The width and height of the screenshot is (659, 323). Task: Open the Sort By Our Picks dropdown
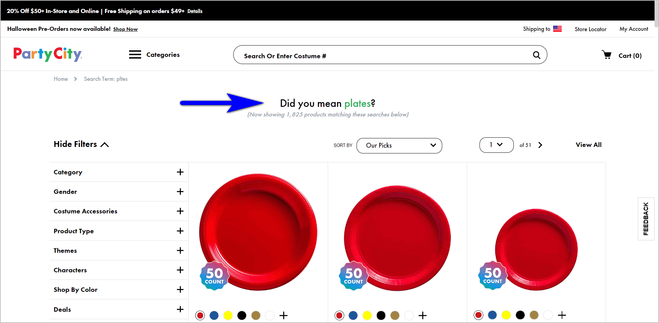399,145
